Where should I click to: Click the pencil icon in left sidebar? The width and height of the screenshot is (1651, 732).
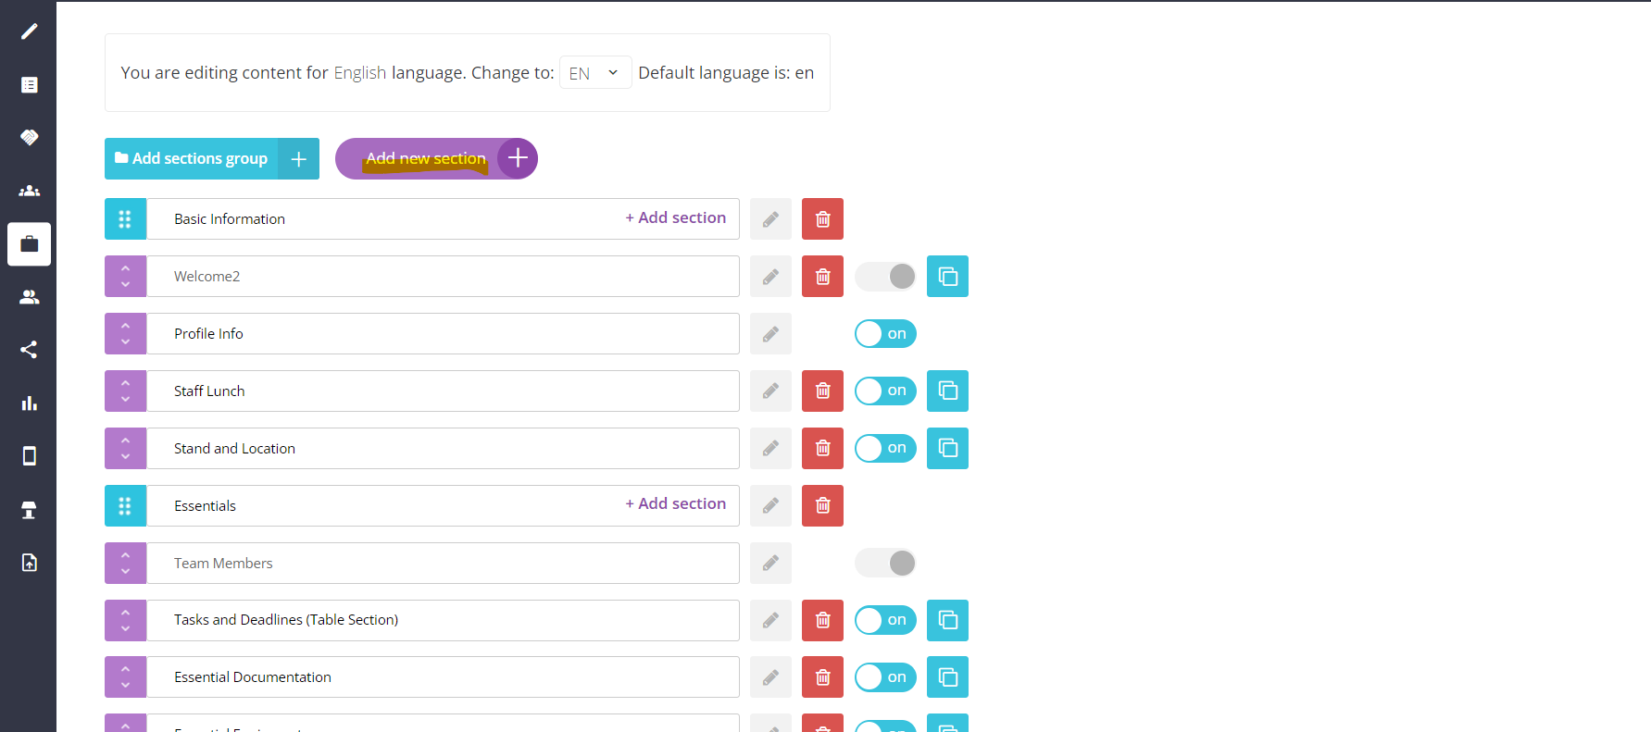tap(29, 31)
